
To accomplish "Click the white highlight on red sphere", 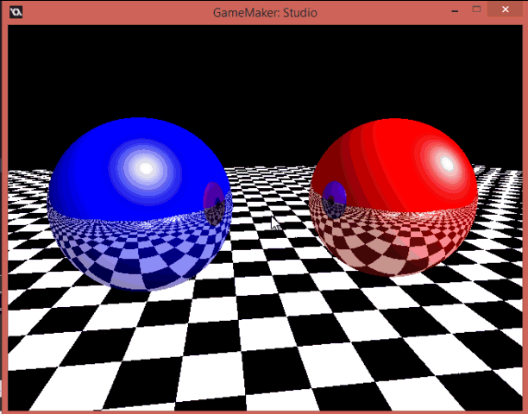I will (448, 164).
